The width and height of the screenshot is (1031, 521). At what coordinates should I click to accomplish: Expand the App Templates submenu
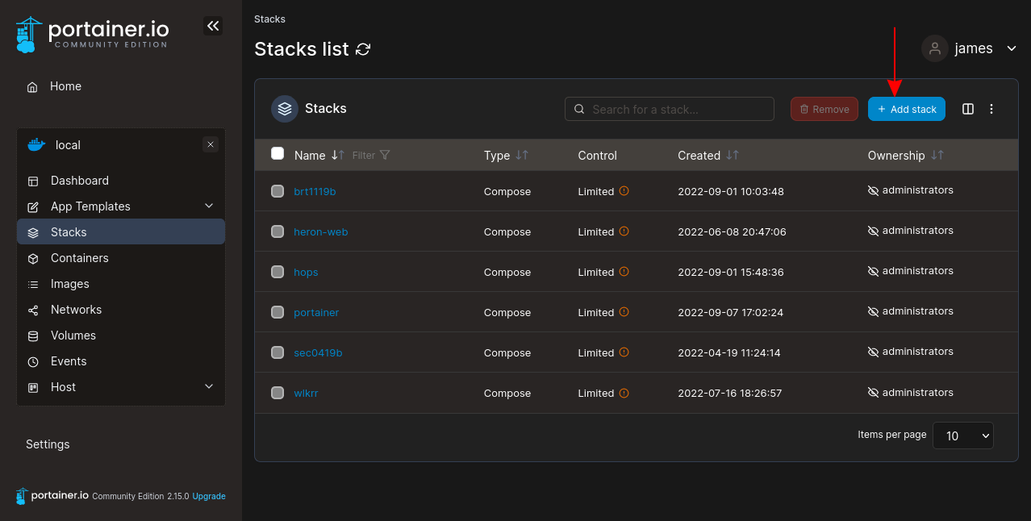[x=209, y=206]
